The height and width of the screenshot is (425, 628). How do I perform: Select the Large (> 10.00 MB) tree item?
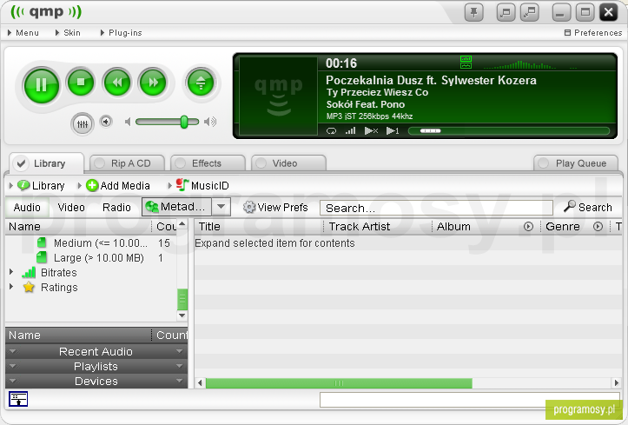click(x=98, y=257)
